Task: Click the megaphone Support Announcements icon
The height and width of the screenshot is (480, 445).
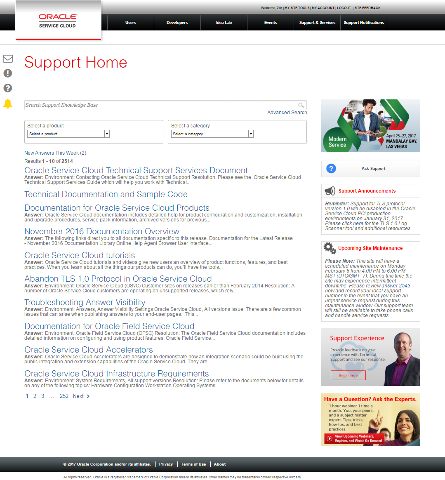Action: [x=330, y=191]
